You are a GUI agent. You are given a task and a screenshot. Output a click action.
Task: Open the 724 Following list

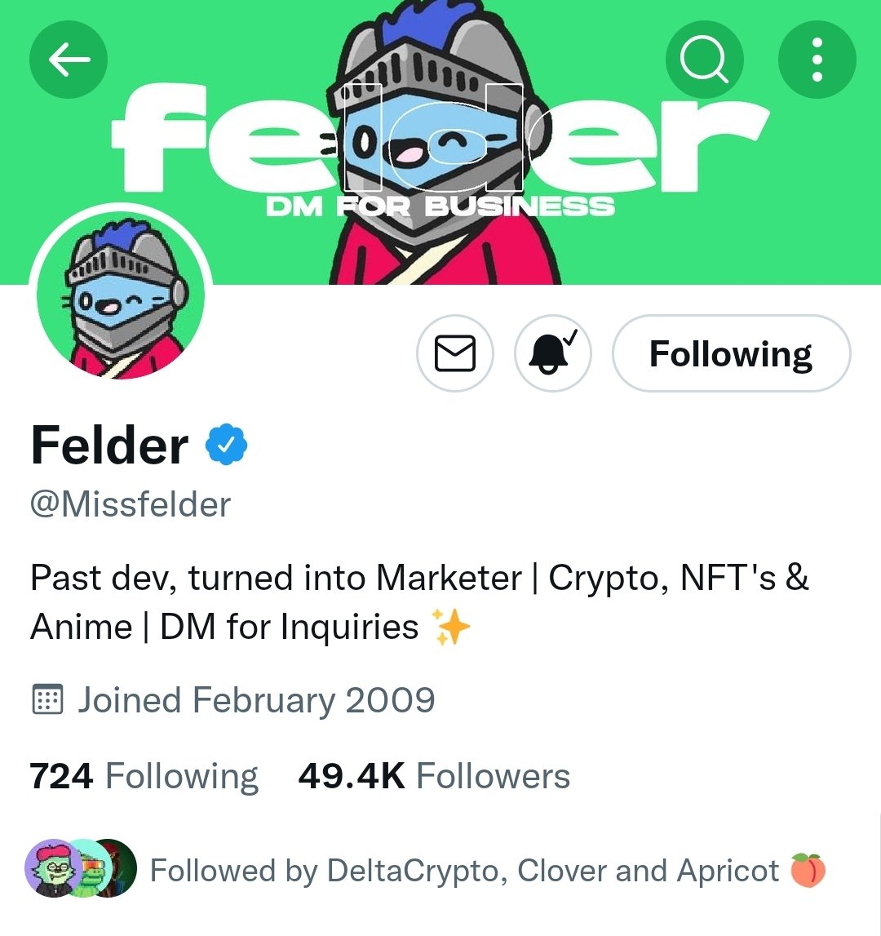tap(144, 776)
